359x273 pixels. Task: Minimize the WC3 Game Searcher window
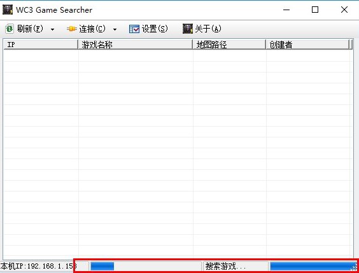(x=286, y=10)
